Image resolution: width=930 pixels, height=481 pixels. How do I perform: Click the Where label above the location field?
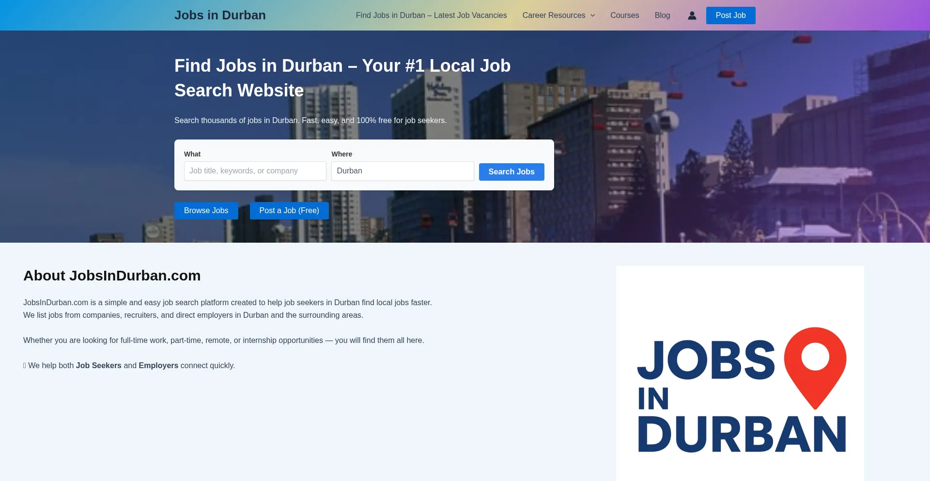tap(341, 154)
